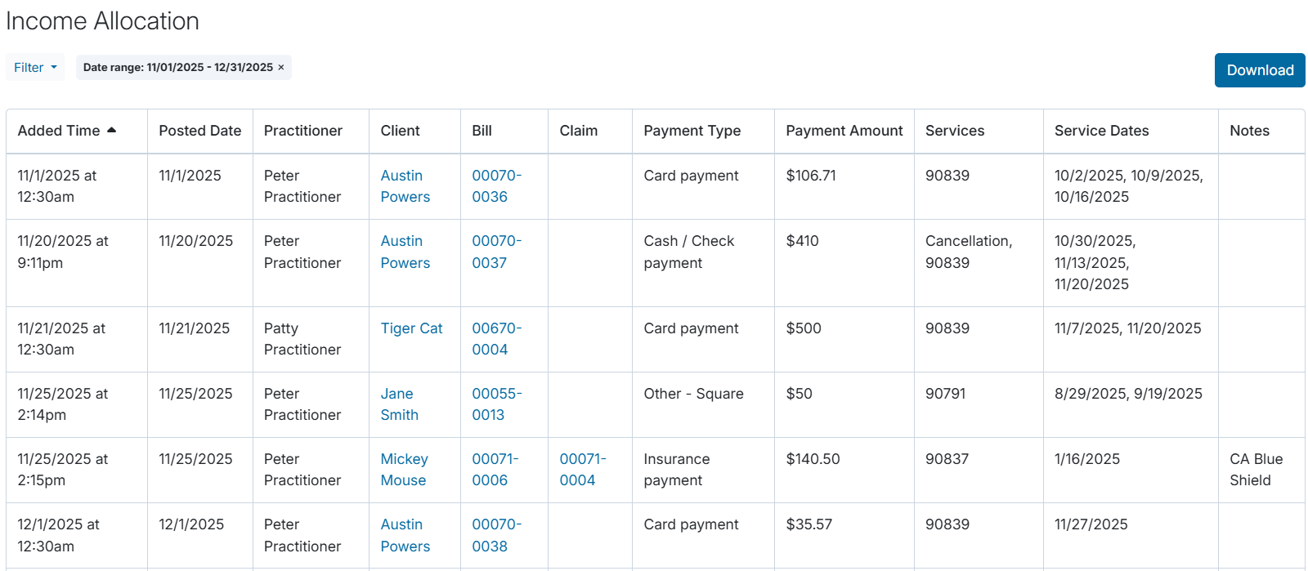1308x571 pixels.
Task: Open Austin Powers link in the $106.71 row
Action: point(405,186)
